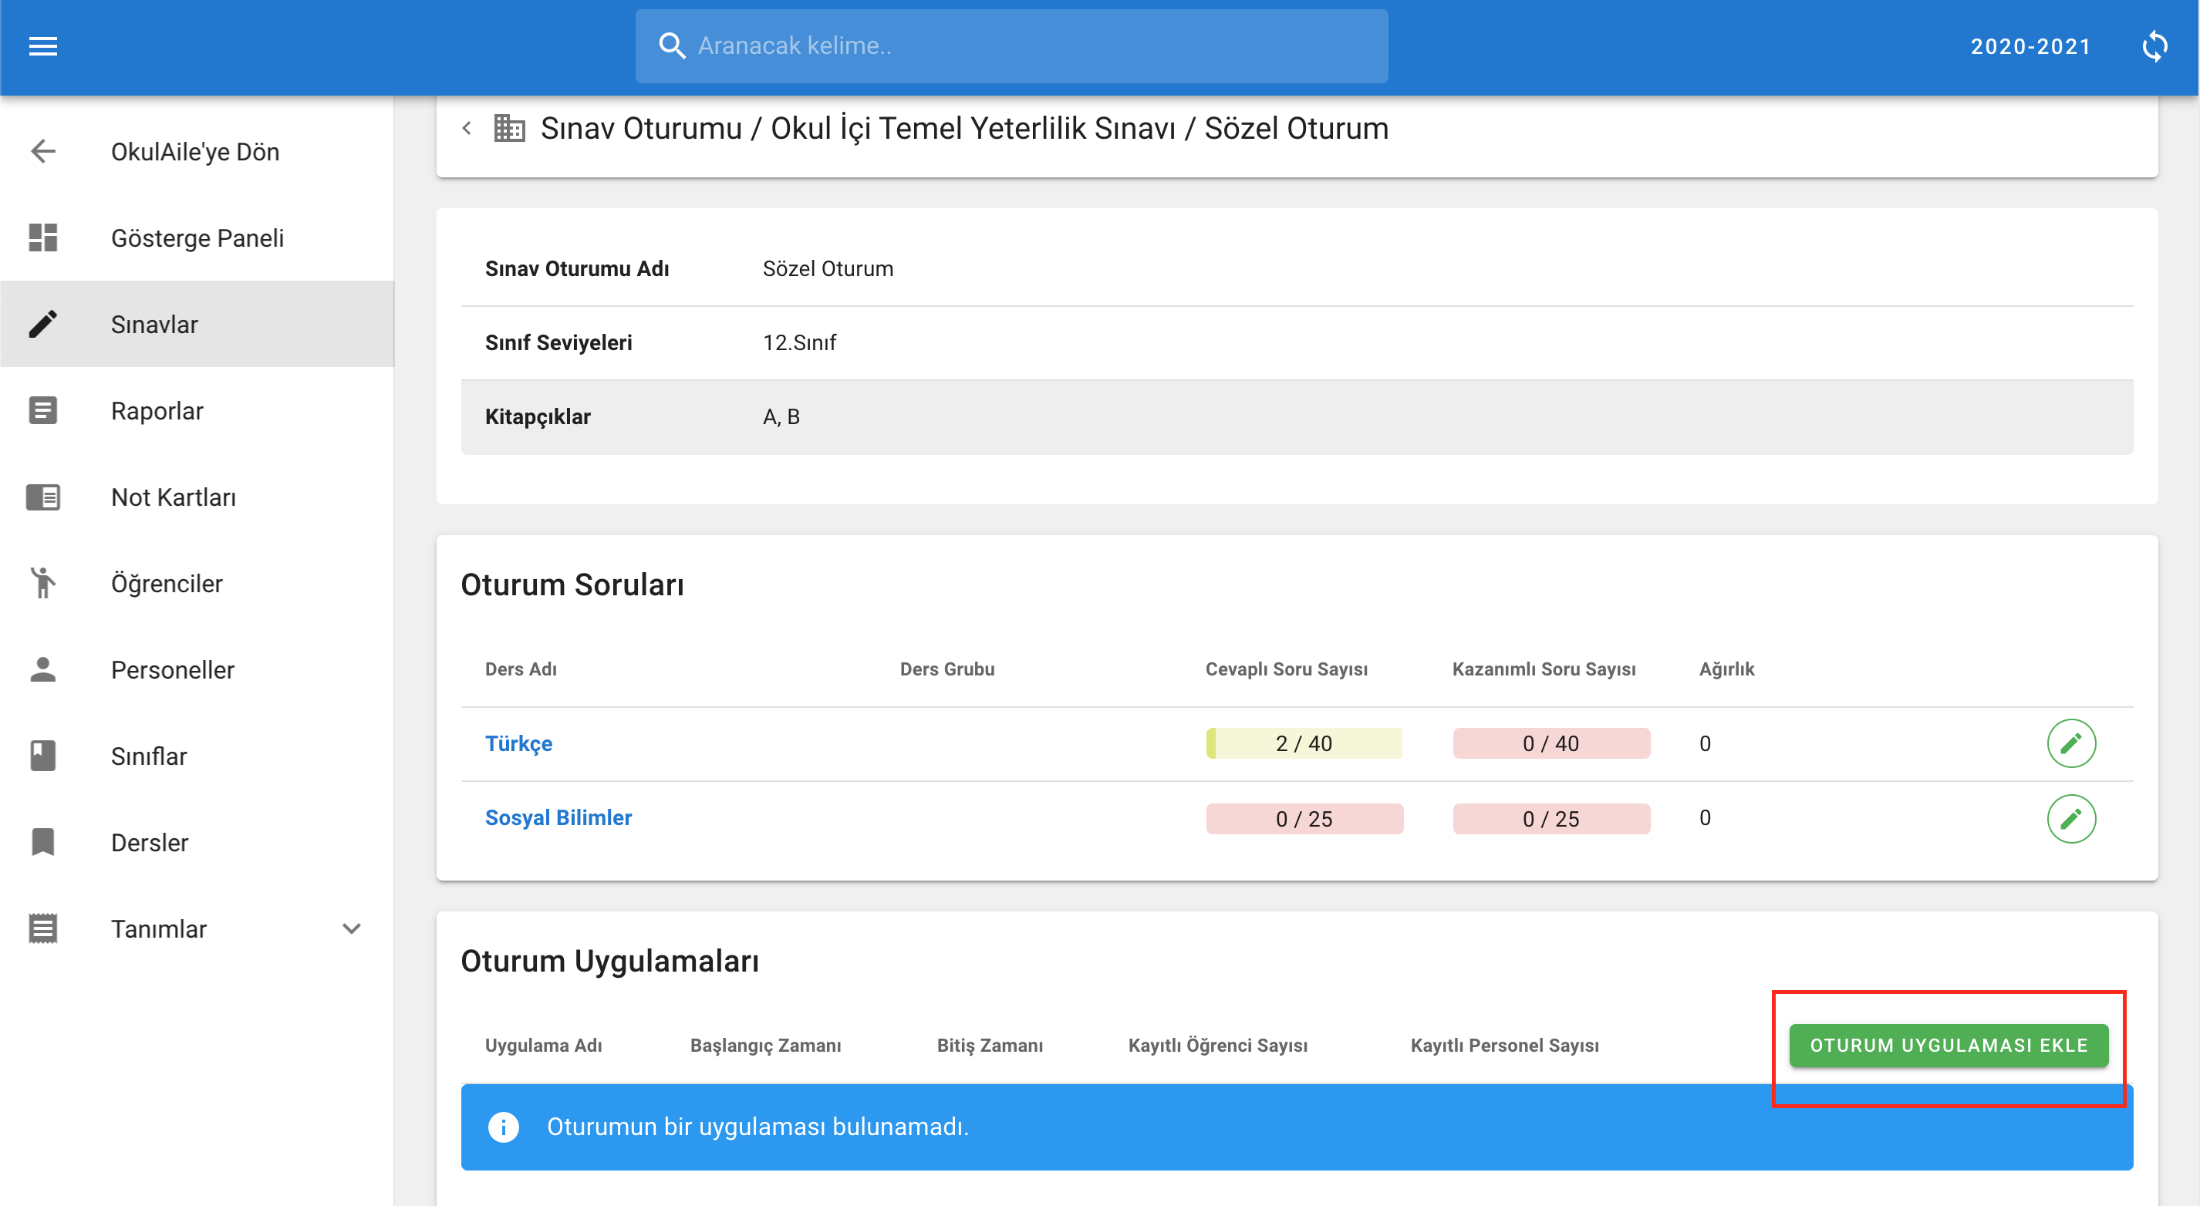2200x1206 pixels.
Task: Click Oturum Uygulaması Ekle button
Action: 1949,1046
